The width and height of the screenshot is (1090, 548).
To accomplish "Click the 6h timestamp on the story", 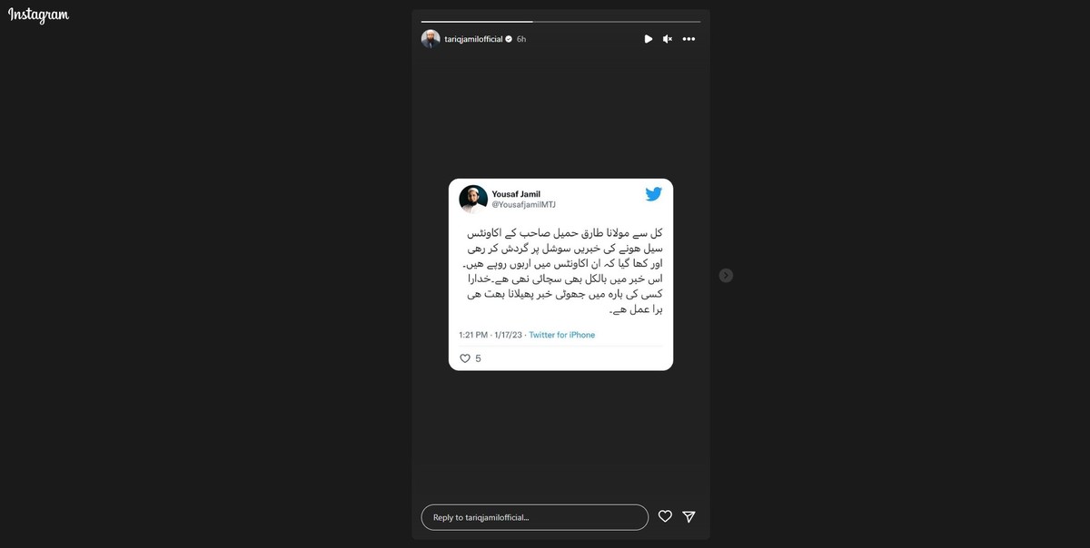I will click(x=521, y=39).
